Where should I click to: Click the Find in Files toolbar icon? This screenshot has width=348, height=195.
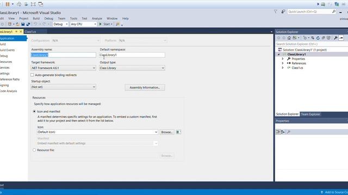pyautogui.click(x=117, y=24)
